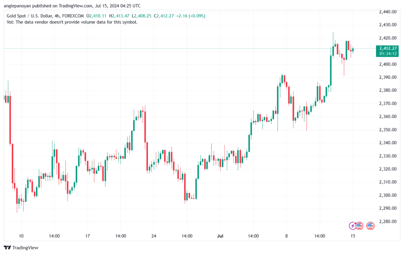
Task: Click the 2,440.00 price axis label
Action: 387,11
